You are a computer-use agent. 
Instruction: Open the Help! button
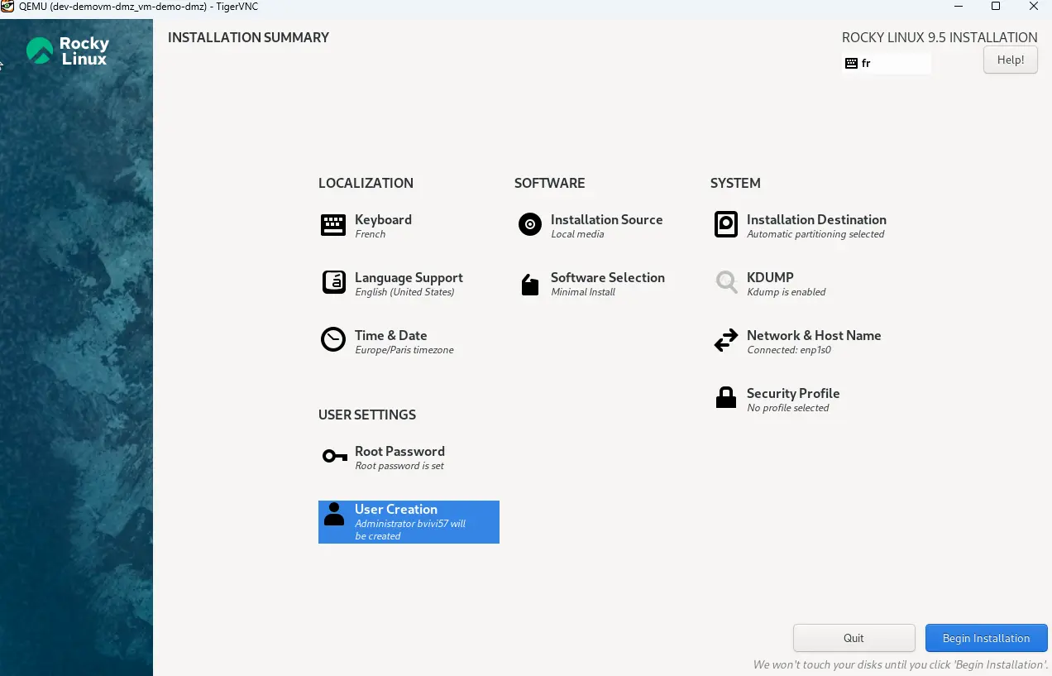click(1010, 60)
